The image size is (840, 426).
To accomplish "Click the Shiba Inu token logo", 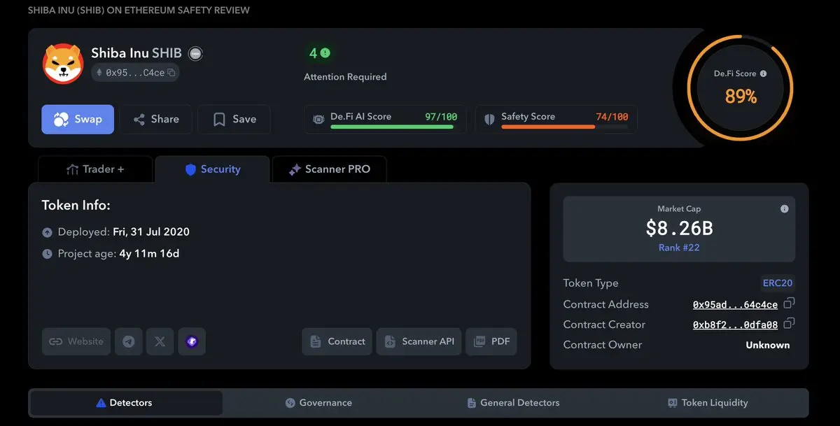I will [63, 64].
